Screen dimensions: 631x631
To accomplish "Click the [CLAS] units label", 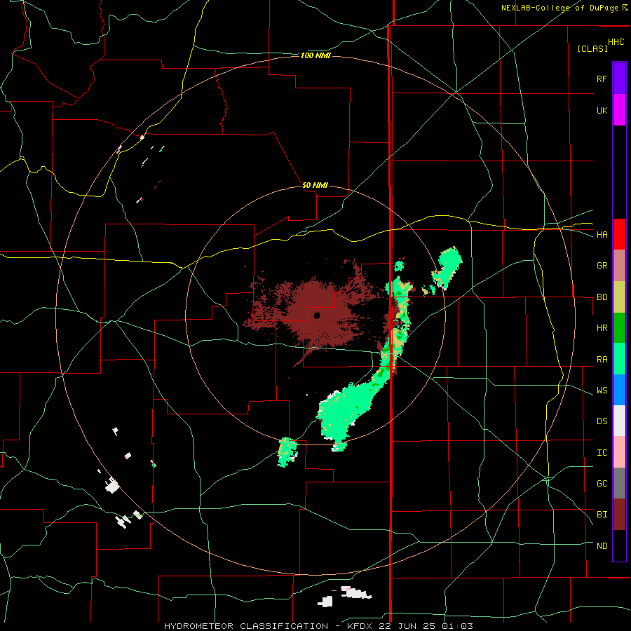I will coord(592,48).
